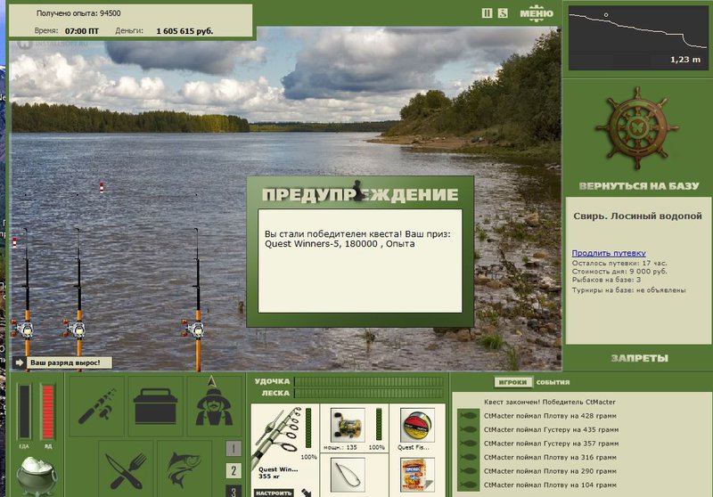Click the УДОЧКА tension gauge
This screenshot has height=497, width=713.
[x=368, y=381]
